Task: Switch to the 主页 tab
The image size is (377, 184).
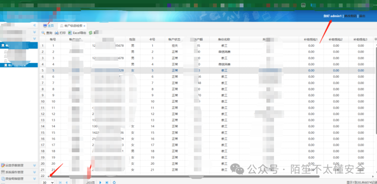Action: [x=48, y=26]
